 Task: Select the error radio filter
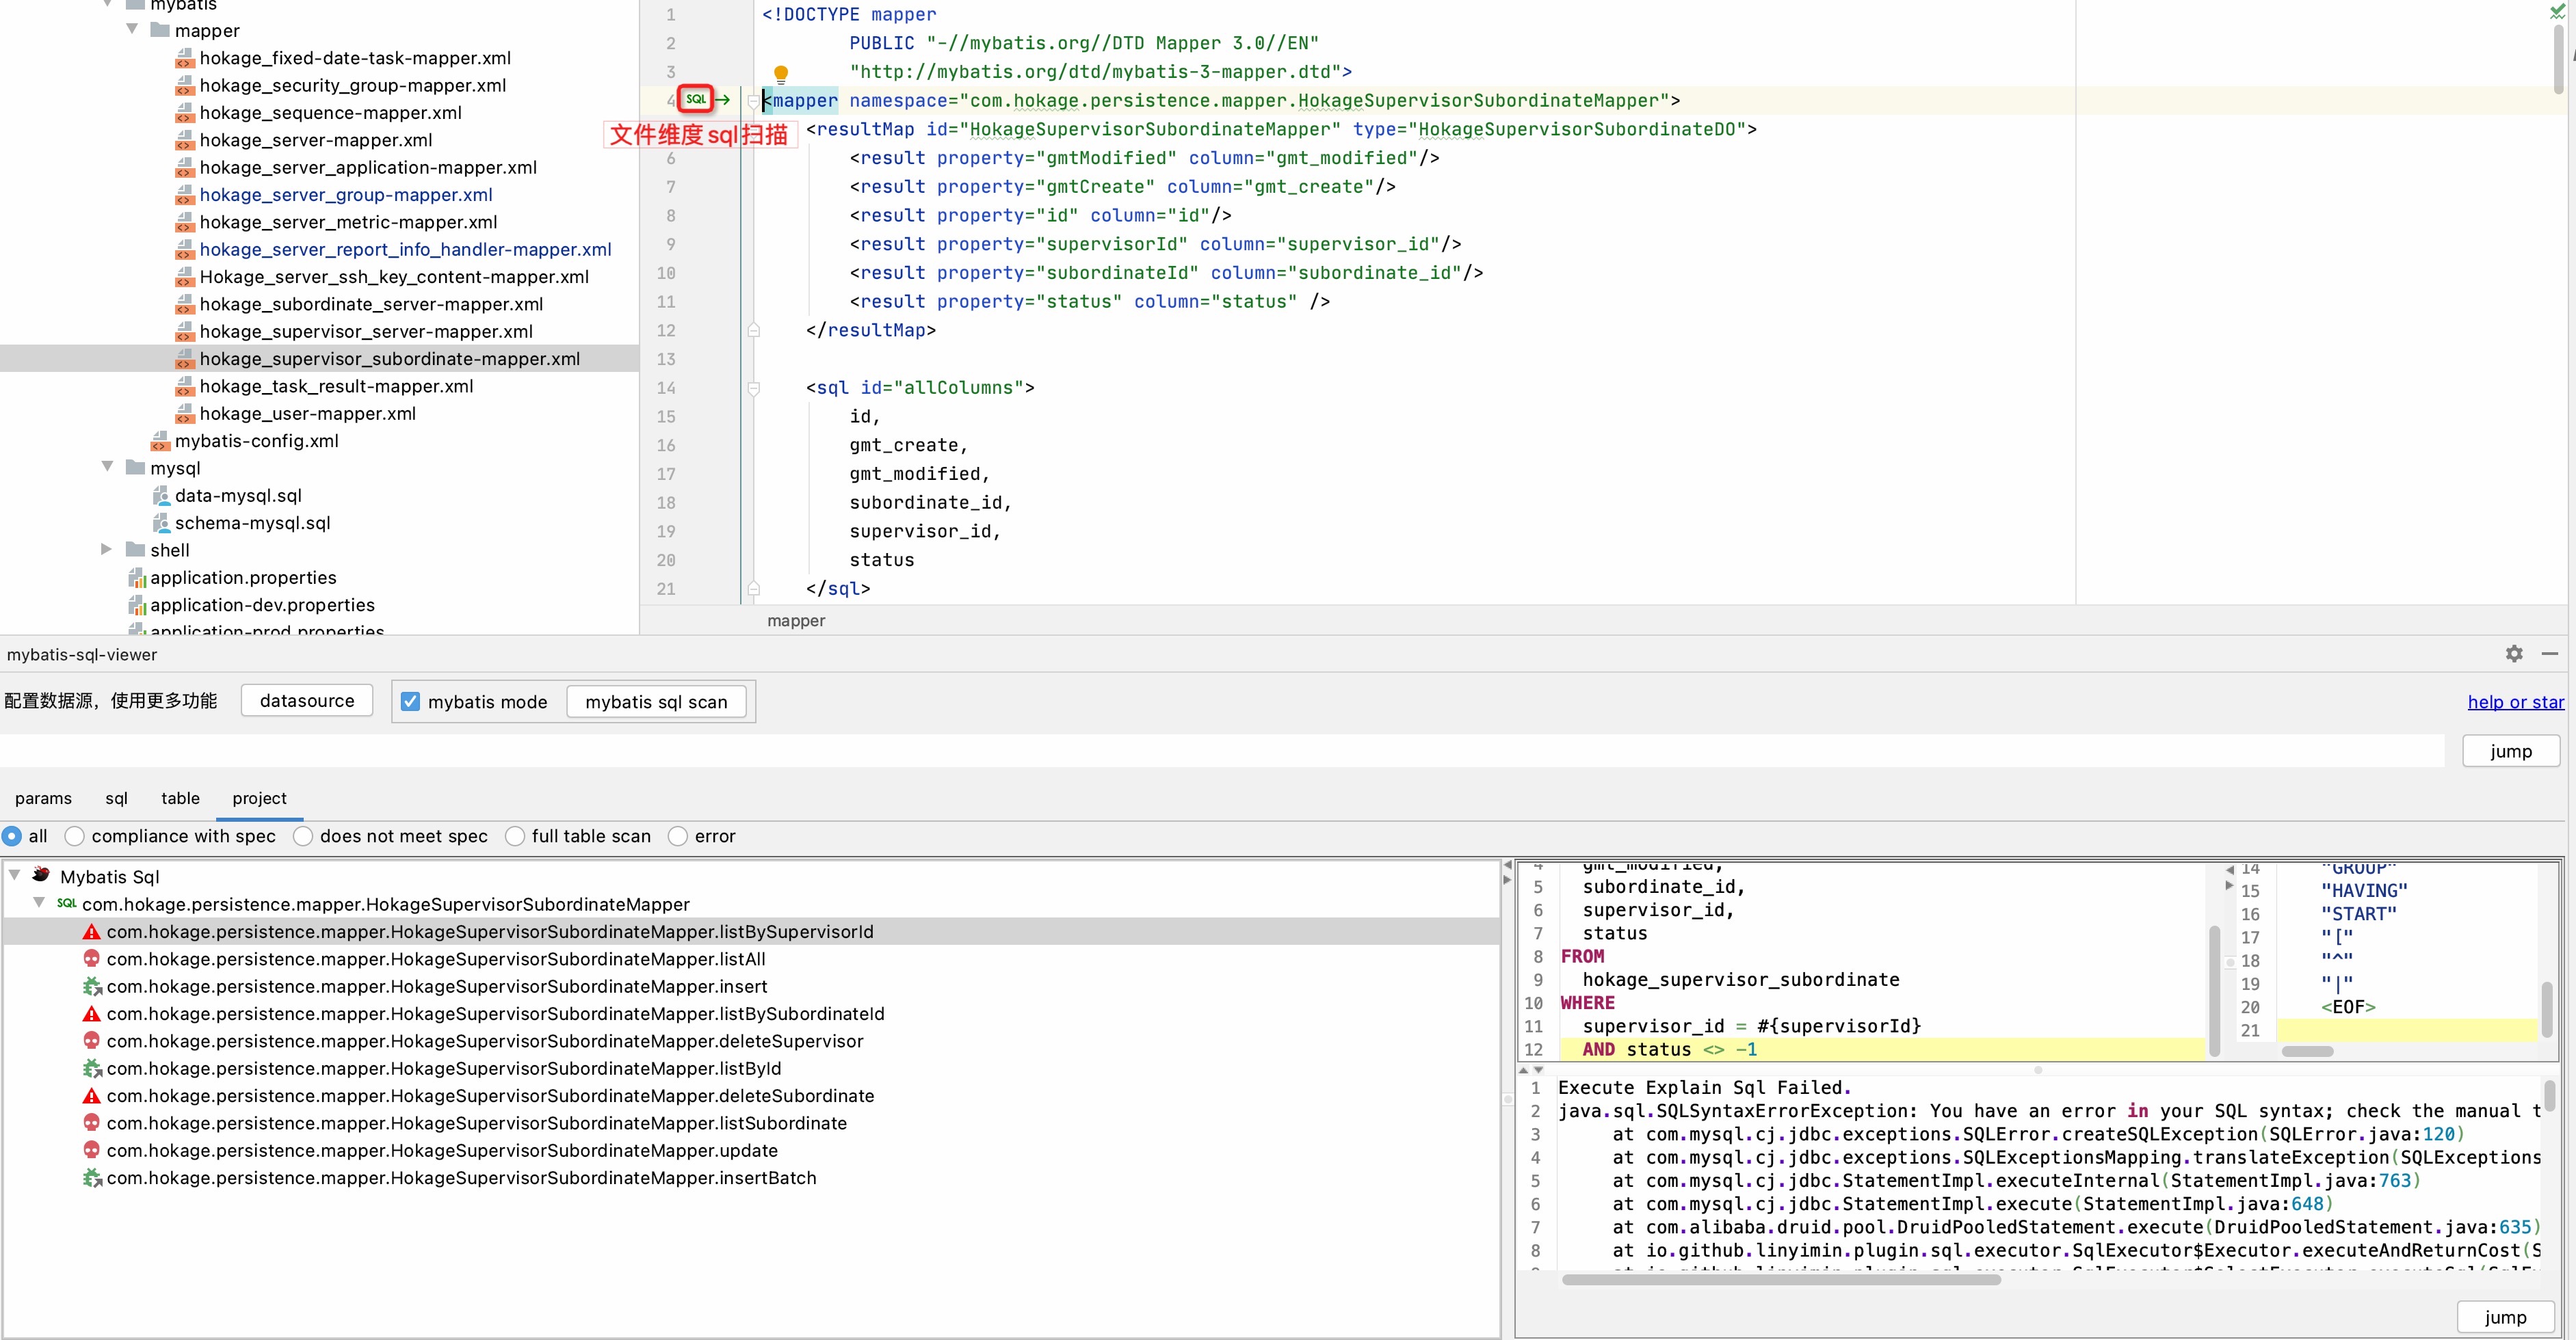click(x=678, y=836)
